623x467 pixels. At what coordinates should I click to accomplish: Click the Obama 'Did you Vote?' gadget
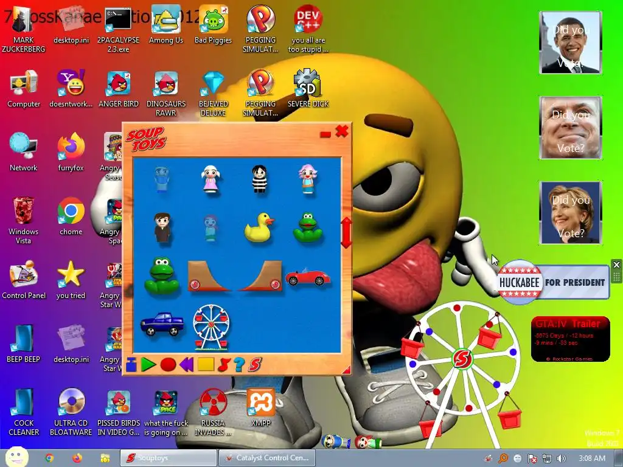pos(571,43)
